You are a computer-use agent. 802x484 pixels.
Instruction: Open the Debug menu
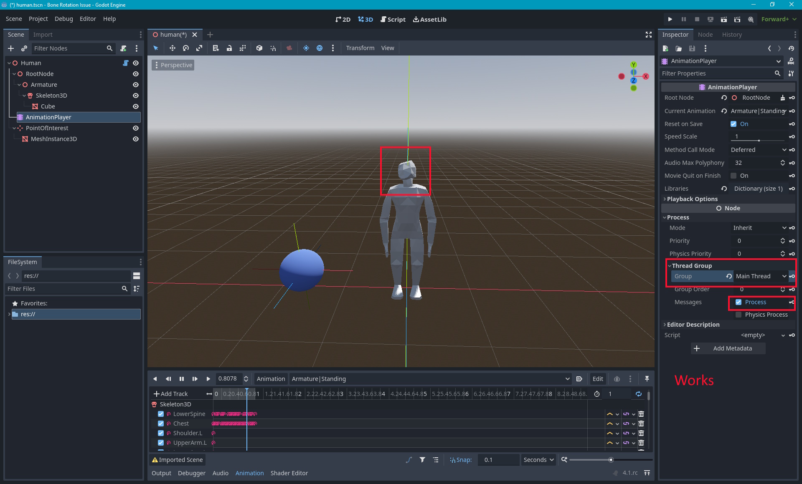(x=63, y=19)
